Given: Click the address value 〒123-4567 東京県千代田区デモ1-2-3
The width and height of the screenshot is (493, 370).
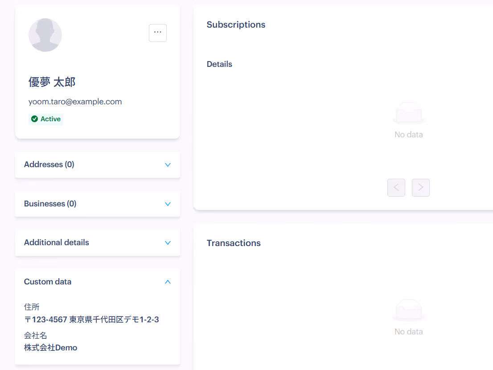Looking at the screenshot, I should click(x=91, y=319).
